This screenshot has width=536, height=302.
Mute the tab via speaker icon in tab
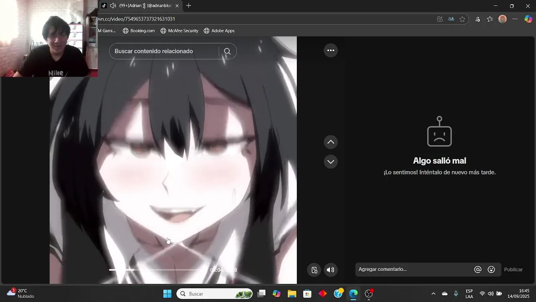[113, 6]
